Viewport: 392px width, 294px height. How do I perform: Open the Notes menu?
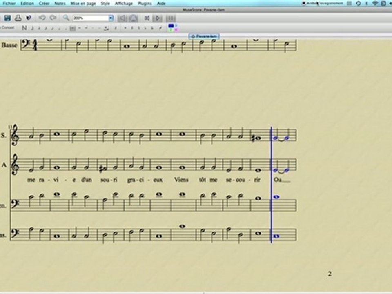click(x=60, y=4)
